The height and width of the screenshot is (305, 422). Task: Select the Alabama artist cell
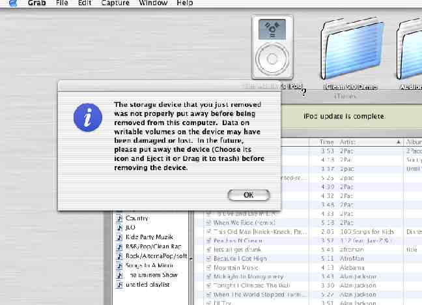(352, 268)
